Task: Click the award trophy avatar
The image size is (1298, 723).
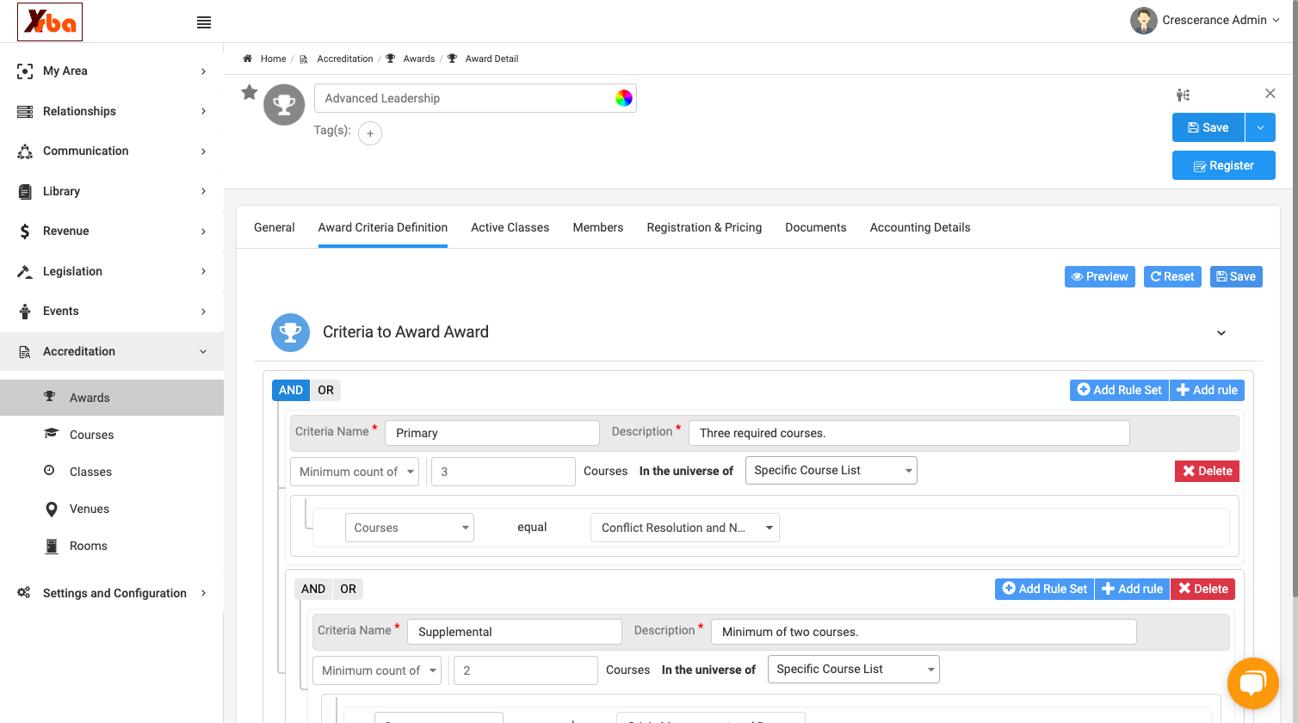Action: coord(284,105)
